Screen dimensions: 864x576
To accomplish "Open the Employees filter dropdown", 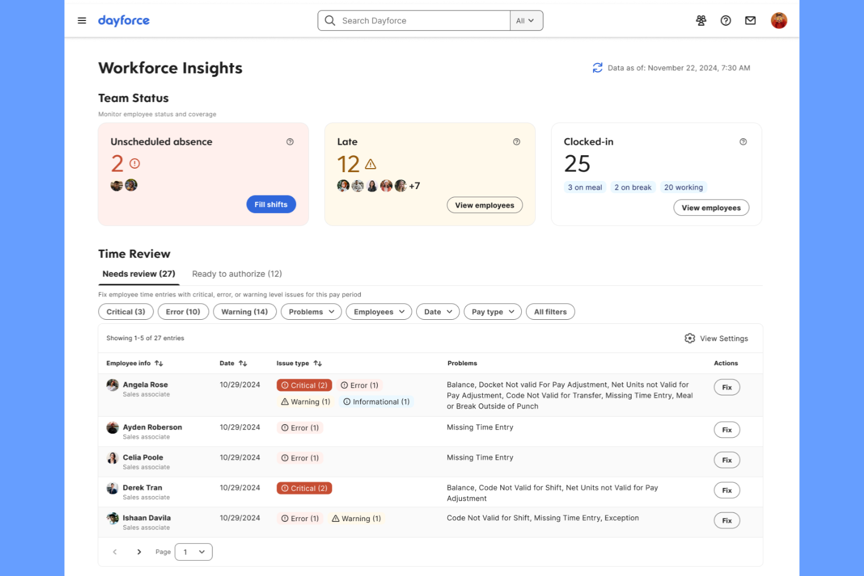I will pos(378,312).
